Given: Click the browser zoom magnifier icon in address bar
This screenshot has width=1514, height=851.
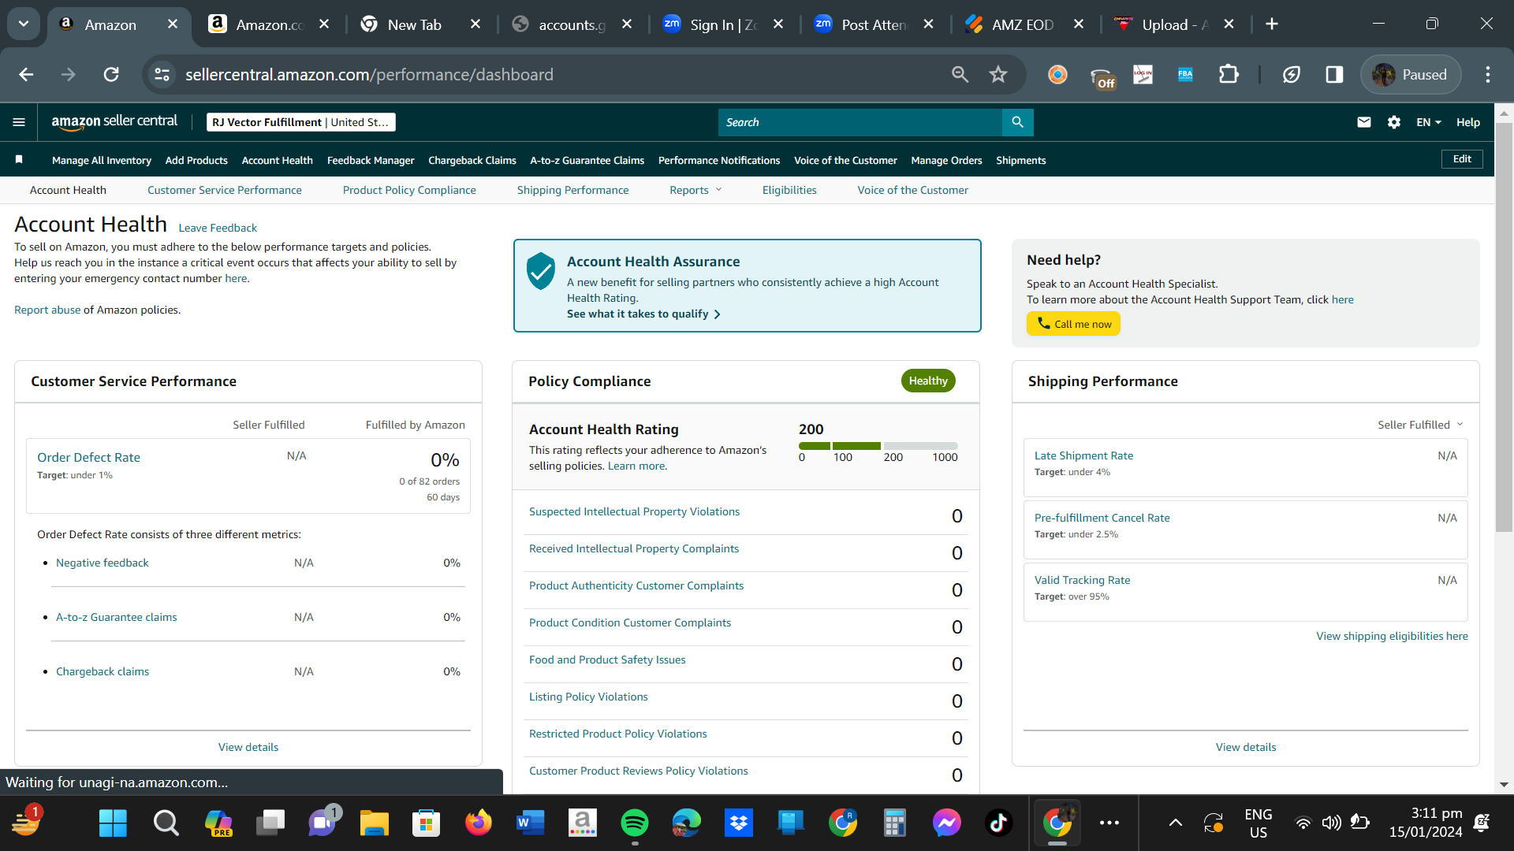Looking at the screenshot, I should point(960,74).
